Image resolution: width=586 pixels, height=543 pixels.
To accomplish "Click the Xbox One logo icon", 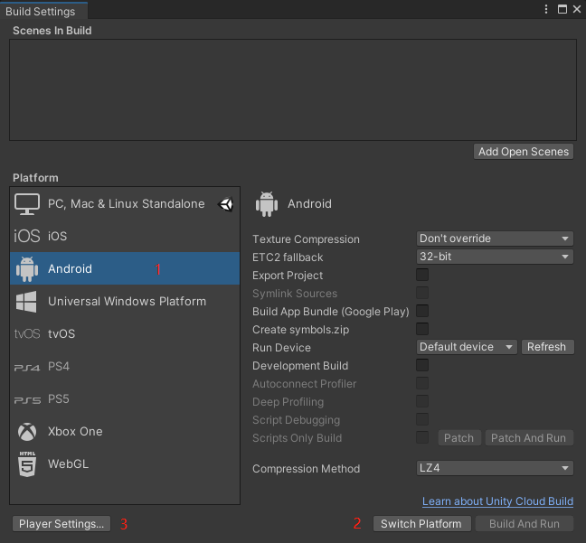I will click(x=27, y=432).
